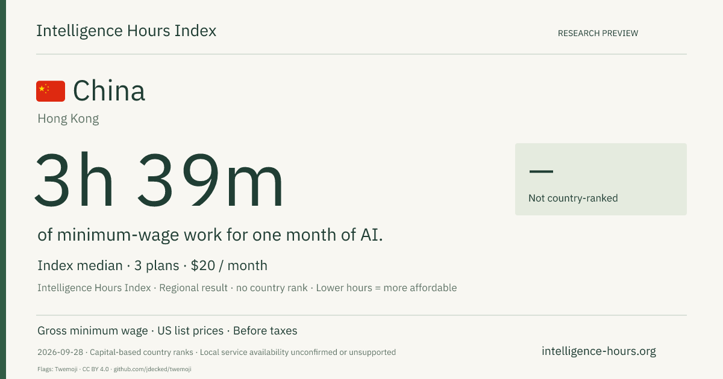Select the Gross minimum wage disclaimer

pos(93,331)
